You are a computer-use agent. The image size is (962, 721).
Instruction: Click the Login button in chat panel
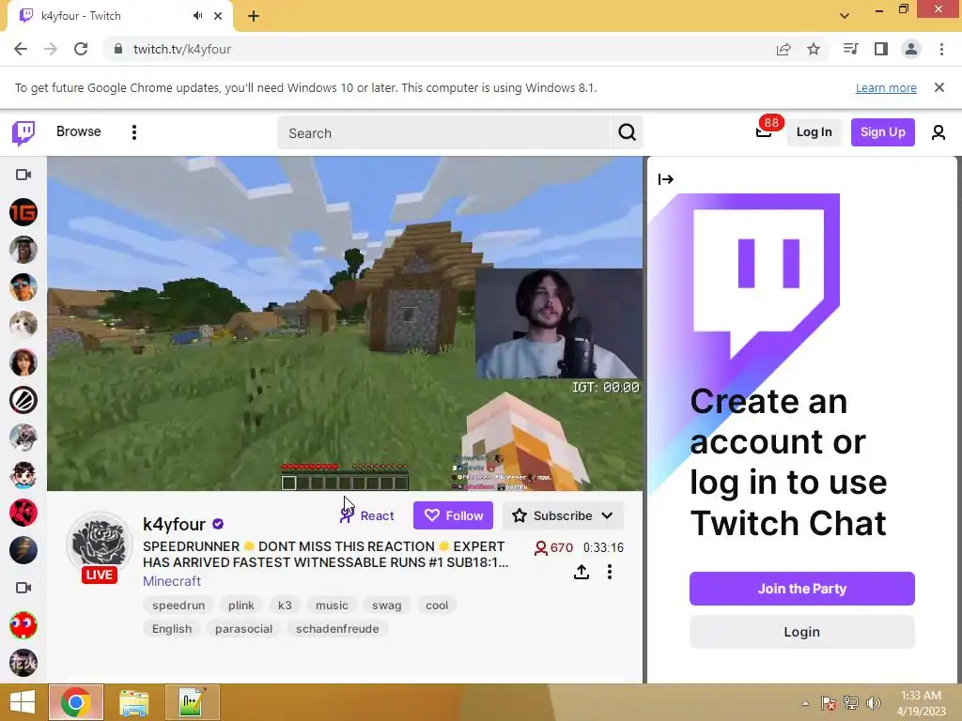(802, 632)
